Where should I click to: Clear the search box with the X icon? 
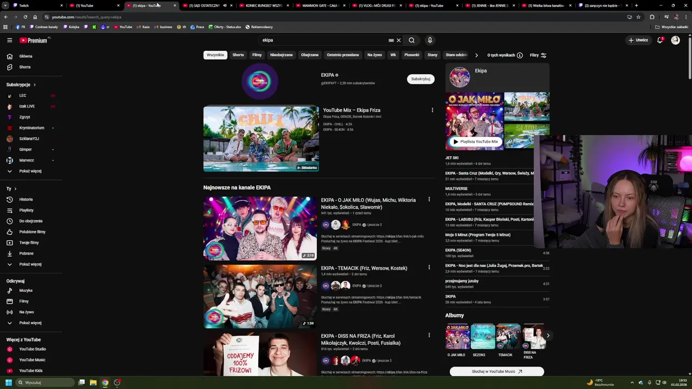398,40
